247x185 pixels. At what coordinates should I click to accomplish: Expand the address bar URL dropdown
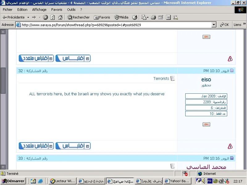(x=214, y=25)
